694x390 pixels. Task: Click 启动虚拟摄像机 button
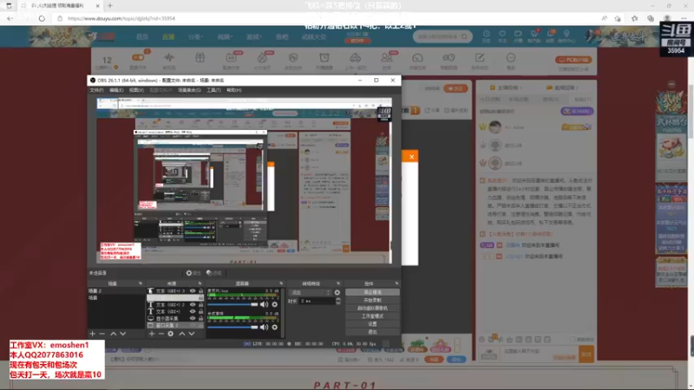click(x=372, y=309)
